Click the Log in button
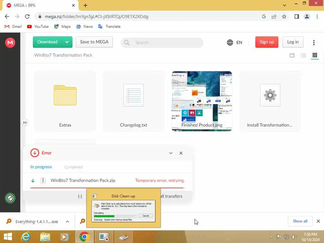Viewport: 324px width, 243px height. (293, 42)
